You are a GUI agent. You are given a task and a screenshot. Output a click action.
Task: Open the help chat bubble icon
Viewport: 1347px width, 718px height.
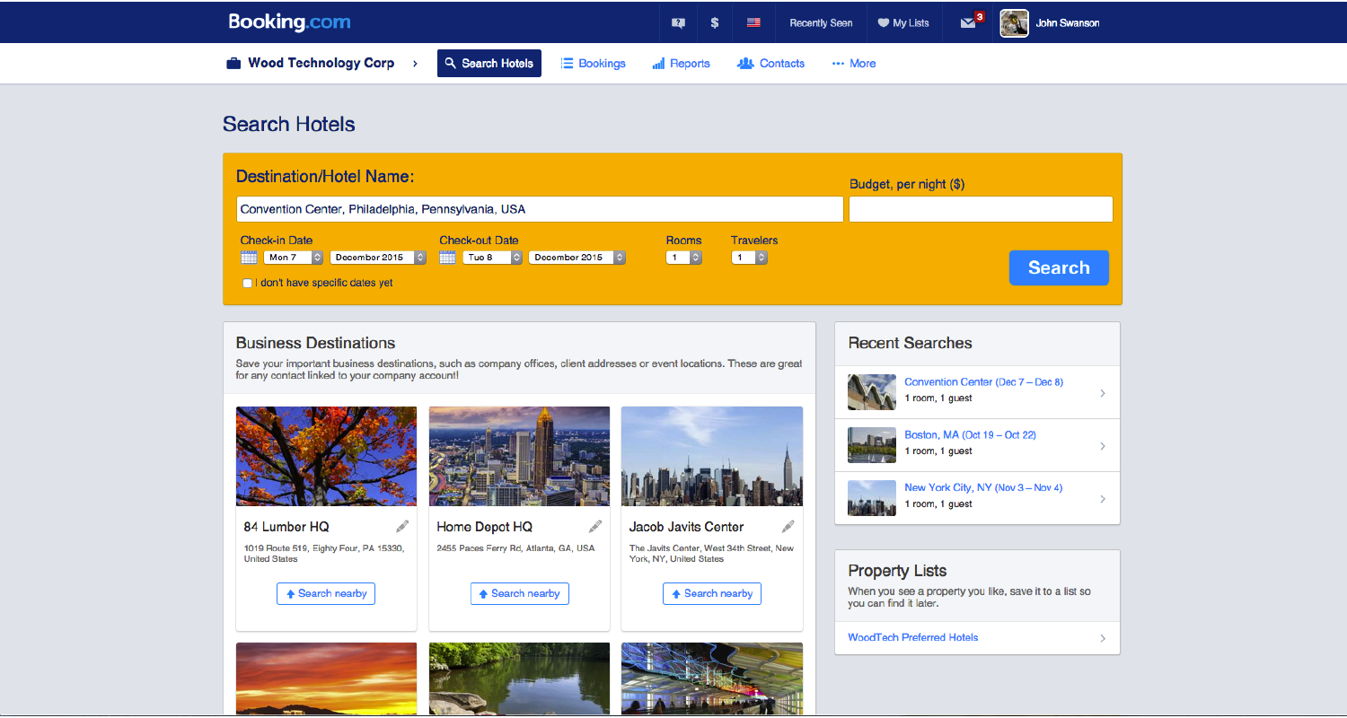coord(678,23)
